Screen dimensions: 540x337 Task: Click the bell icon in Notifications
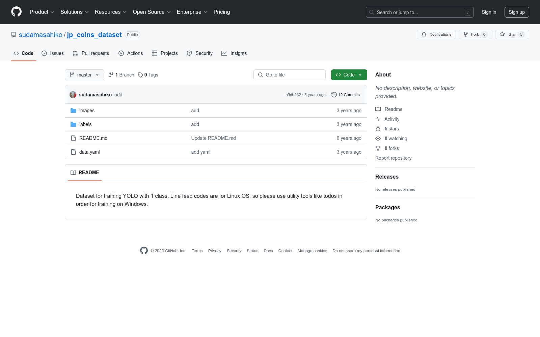coord(424,34)
